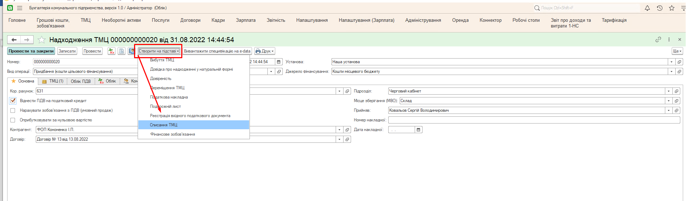This screenshot has width=686, height=201.
Task: Go back with the left arrow button
Action: coord(14,40)
